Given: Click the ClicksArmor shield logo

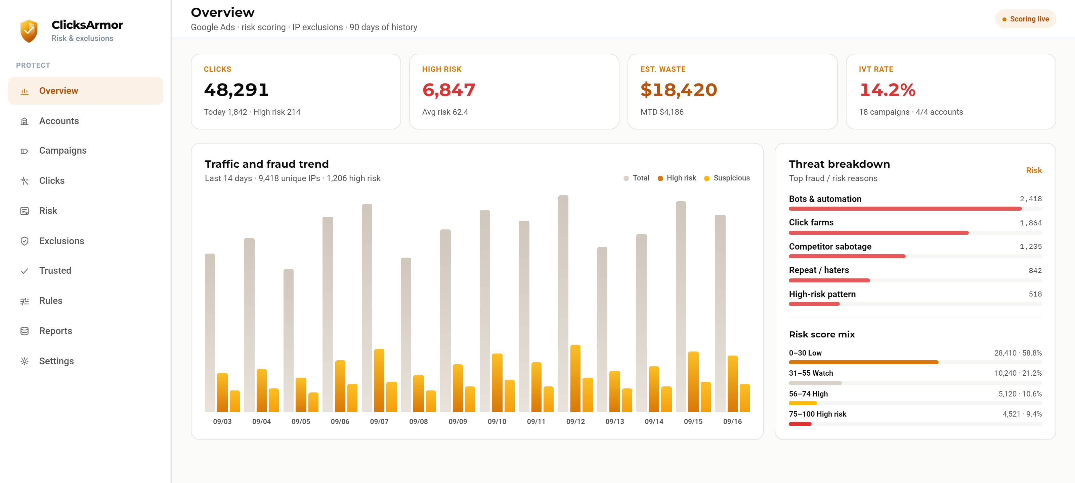Looking at the screenshot, I should [x=29, y=31].
